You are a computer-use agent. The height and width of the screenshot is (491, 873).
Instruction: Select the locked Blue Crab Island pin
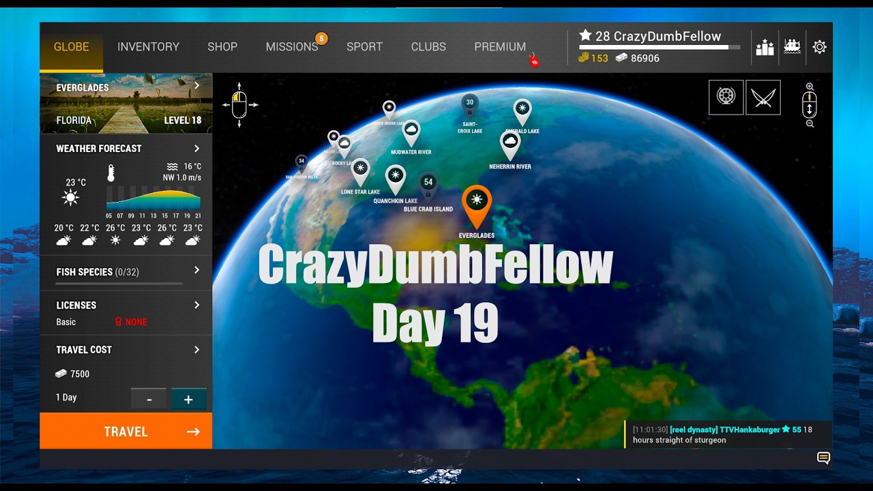[x=428, y=187]
